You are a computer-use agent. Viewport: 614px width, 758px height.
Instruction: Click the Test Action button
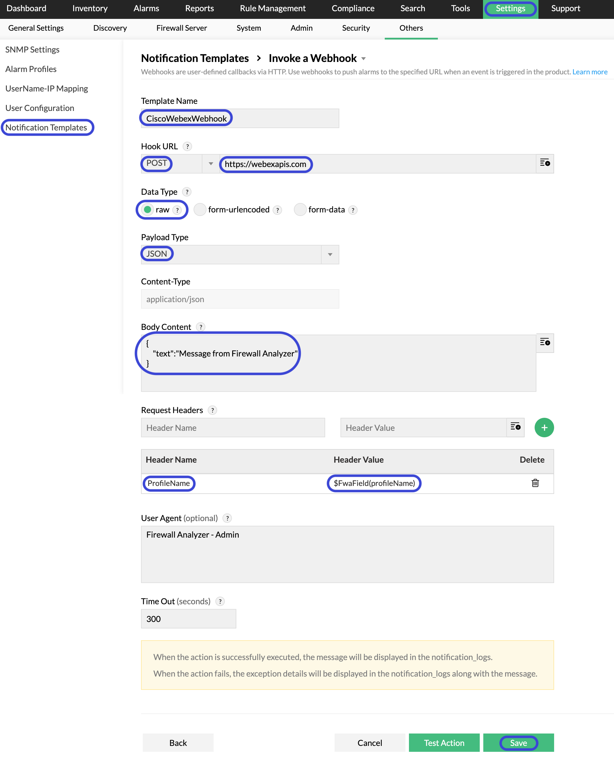[x=444, y=742]
